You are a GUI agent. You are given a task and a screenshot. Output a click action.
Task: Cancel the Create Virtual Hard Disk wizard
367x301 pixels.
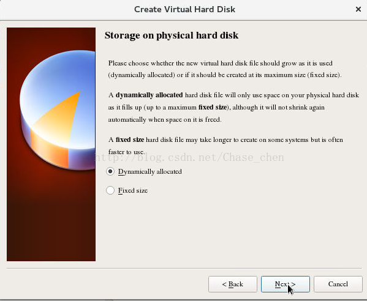[338, 284]
